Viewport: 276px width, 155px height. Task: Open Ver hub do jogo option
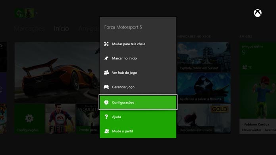click(x=138, y=73)
